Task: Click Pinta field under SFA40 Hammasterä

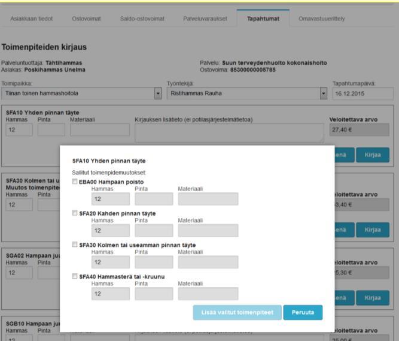Action: 154,294
